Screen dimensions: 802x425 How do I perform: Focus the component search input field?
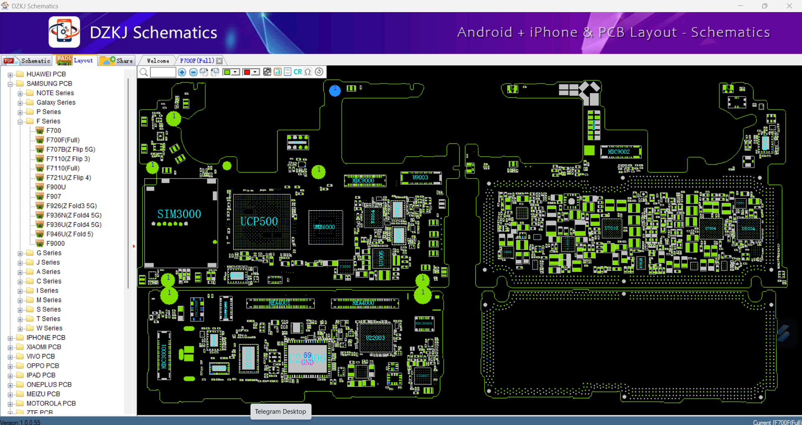(x=163, y=72)
